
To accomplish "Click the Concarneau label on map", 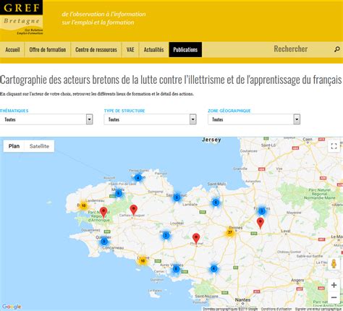I will (x=113, y=247).
